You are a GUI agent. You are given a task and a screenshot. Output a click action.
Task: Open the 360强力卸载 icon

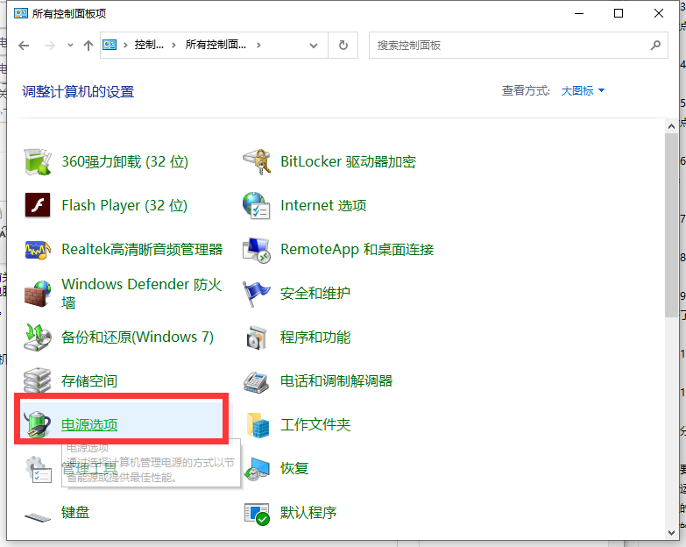click(38, 162)
